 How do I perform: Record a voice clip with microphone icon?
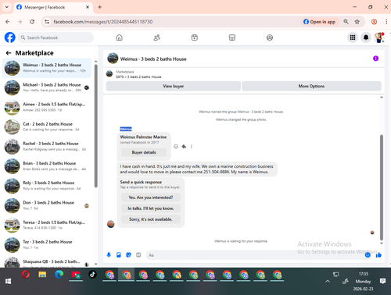(109, 255)
